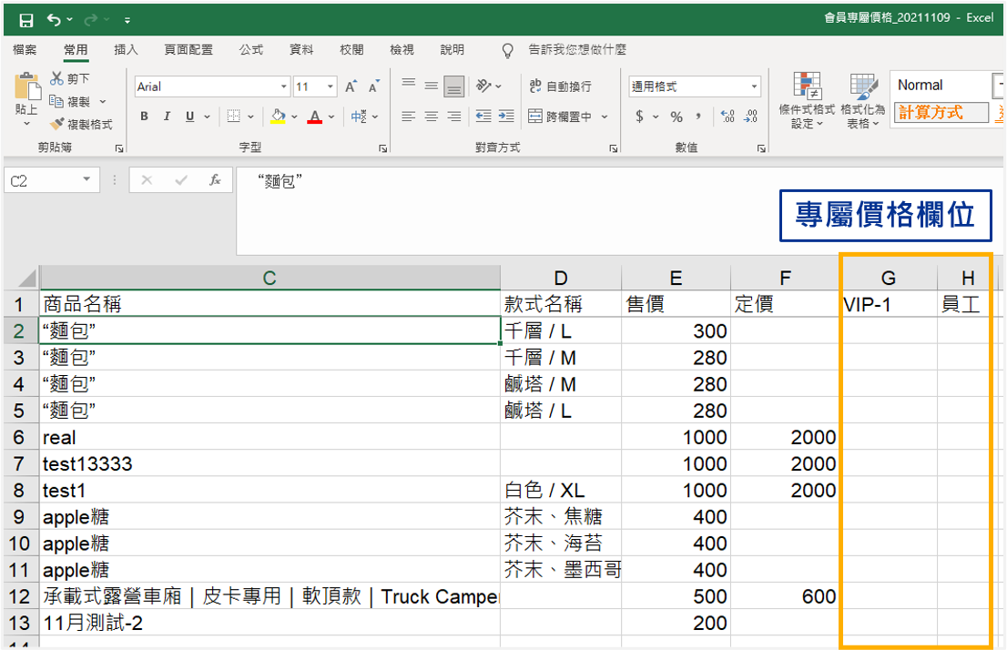Toggle Wrap Text (自動換行)
Screen dimensions: 1007x650
pos(561,86)
